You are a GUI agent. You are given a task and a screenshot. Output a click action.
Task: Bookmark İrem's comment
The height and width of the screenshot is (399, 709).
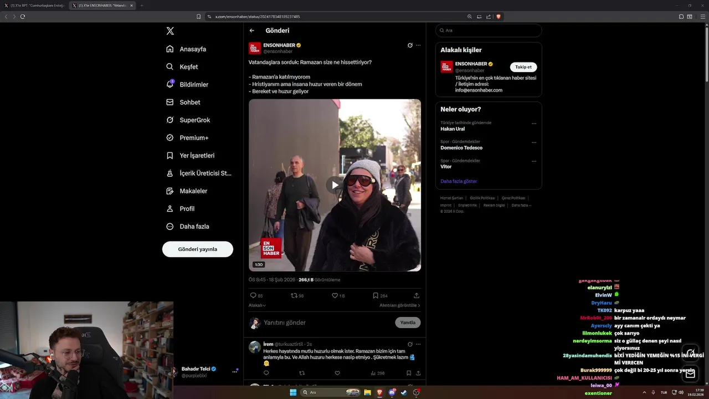coord(409,373)
